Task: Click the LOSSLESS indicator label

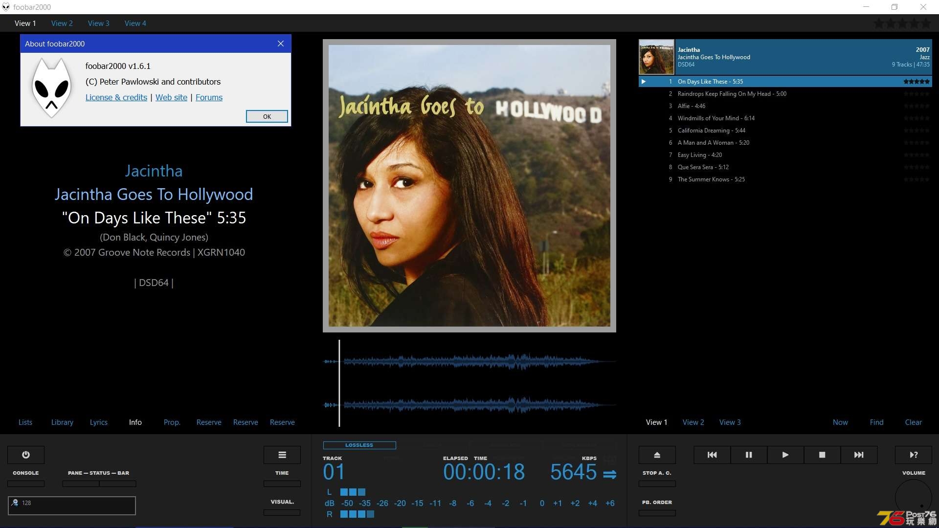Action: (359, 445)
